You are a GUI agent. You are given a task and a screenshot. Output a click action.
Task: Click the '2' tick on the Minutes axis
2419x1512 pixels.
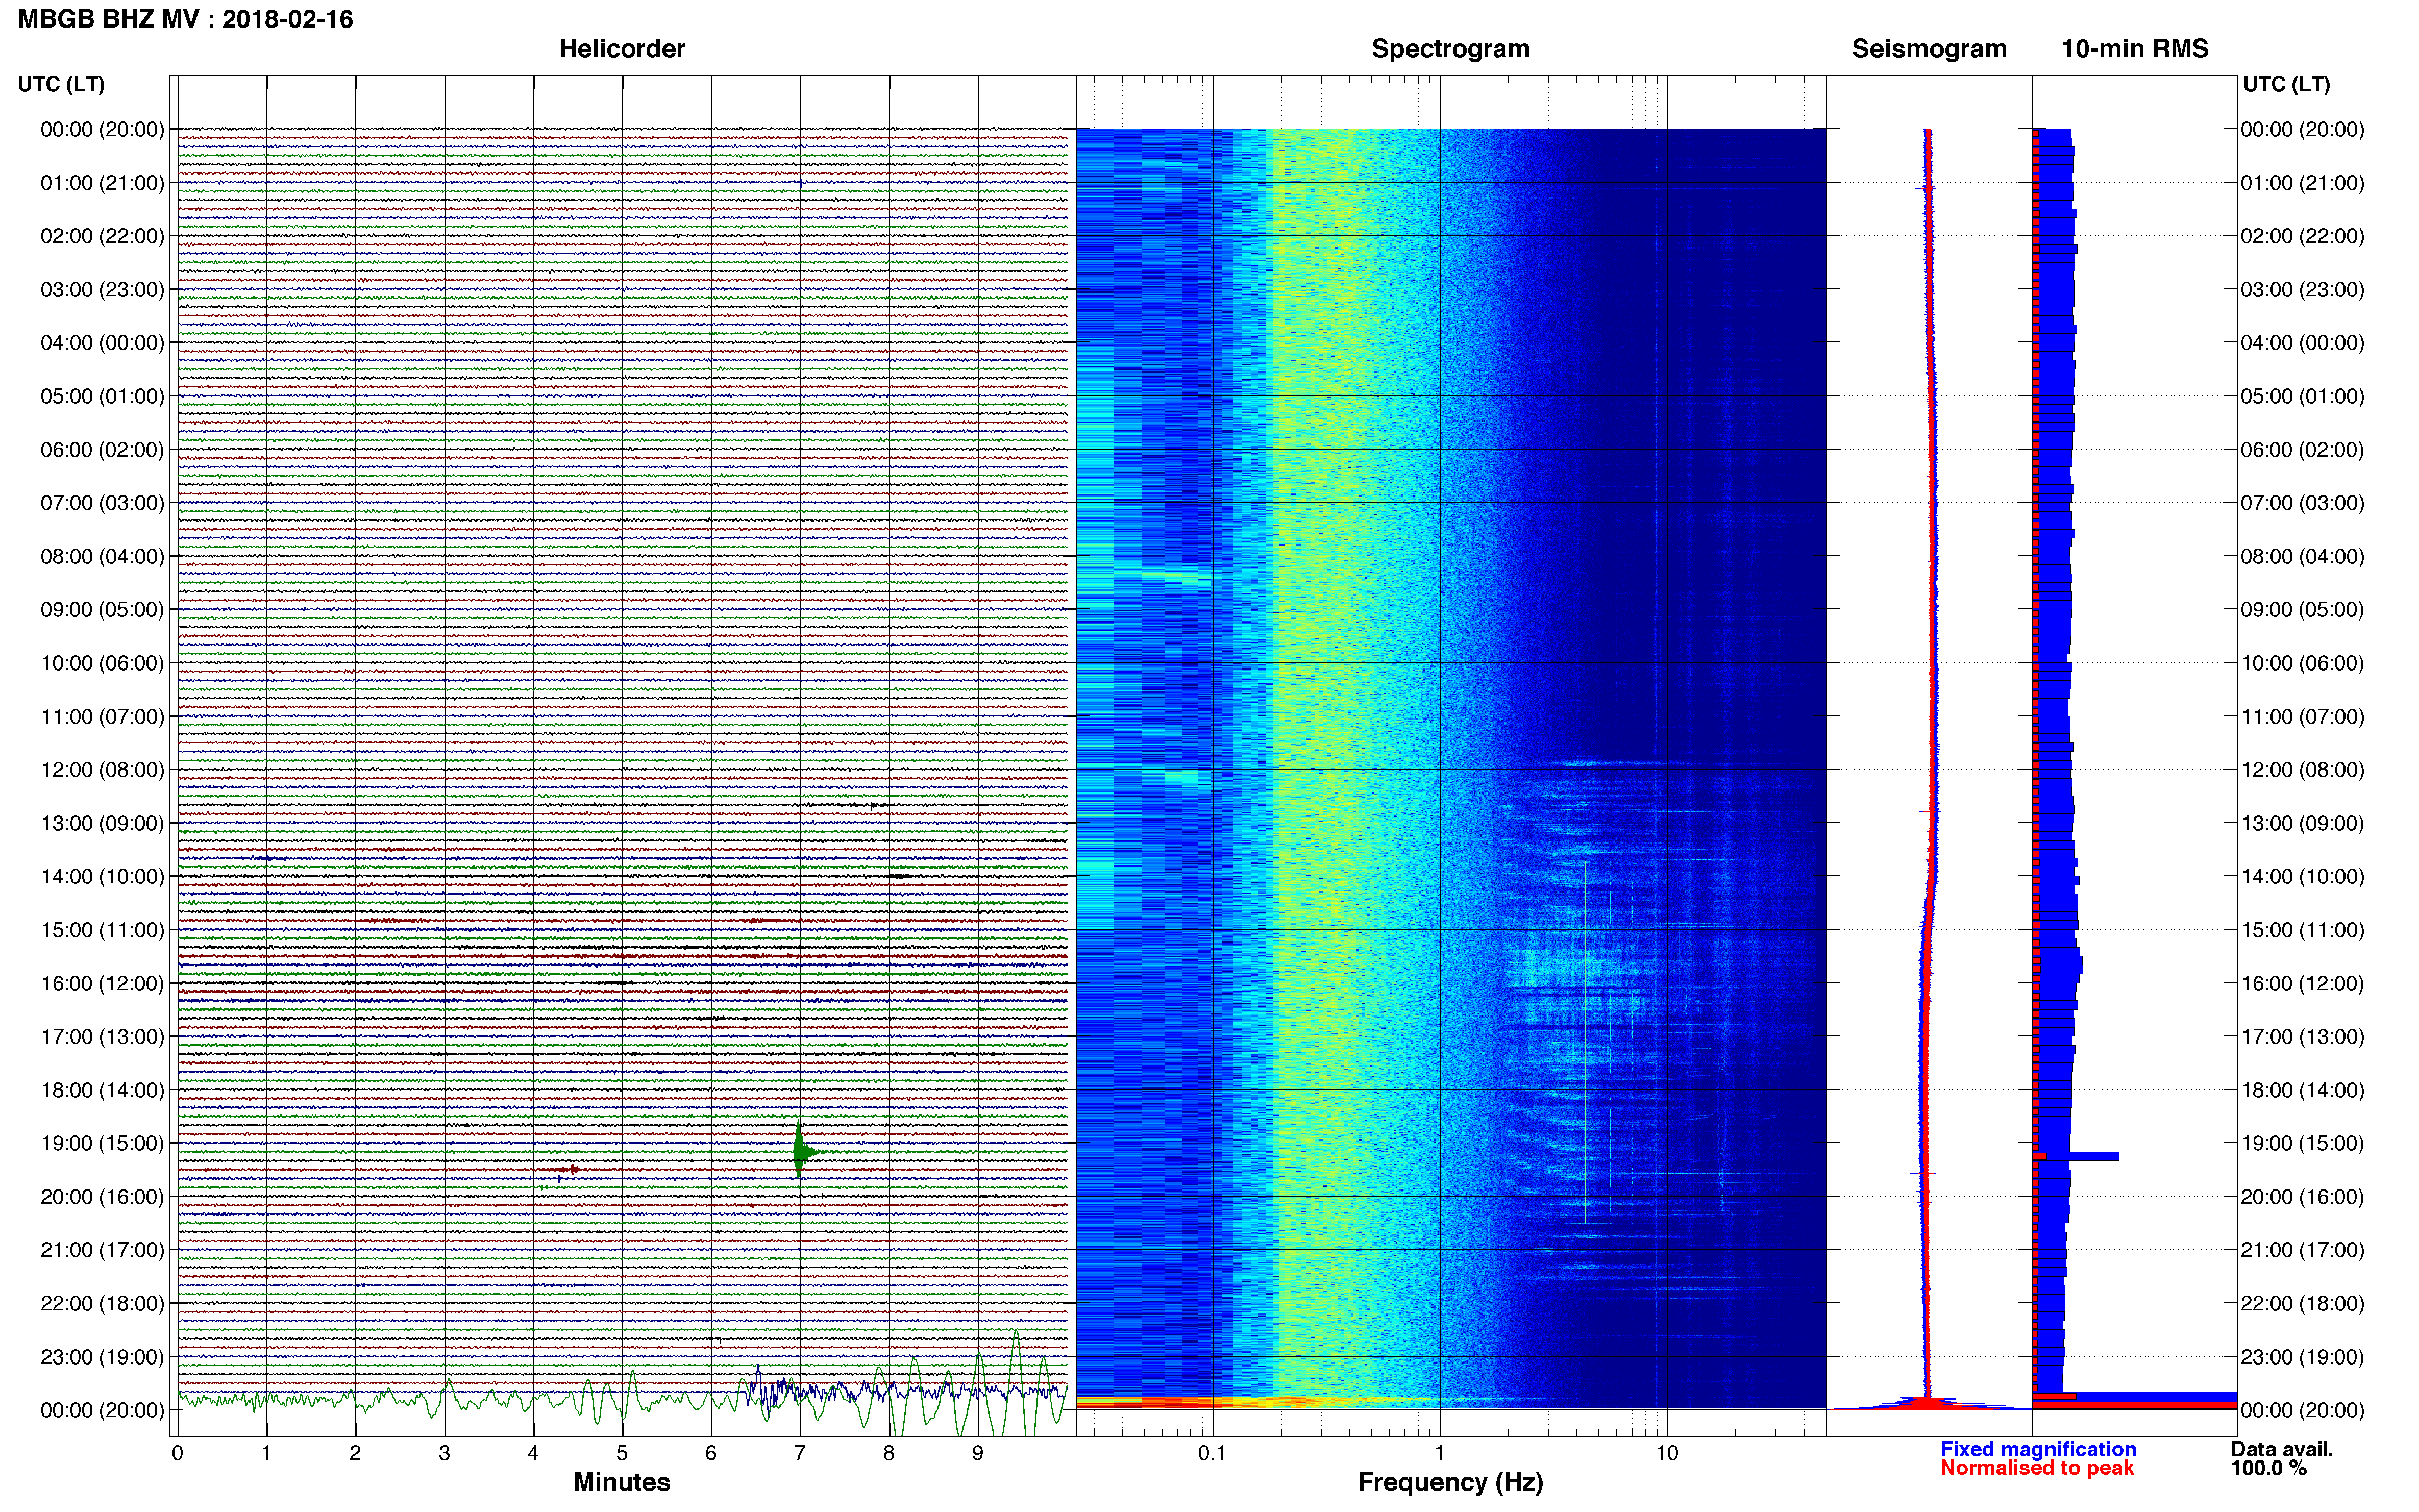[355, 1454]
